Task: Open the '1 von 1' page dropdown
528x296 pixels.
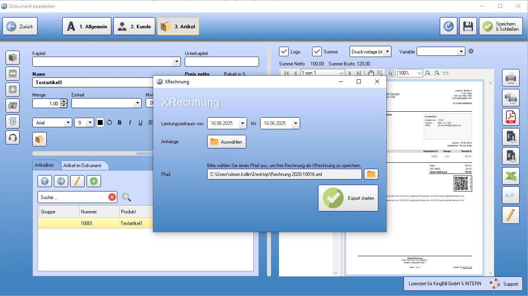Action: [341, 73]
